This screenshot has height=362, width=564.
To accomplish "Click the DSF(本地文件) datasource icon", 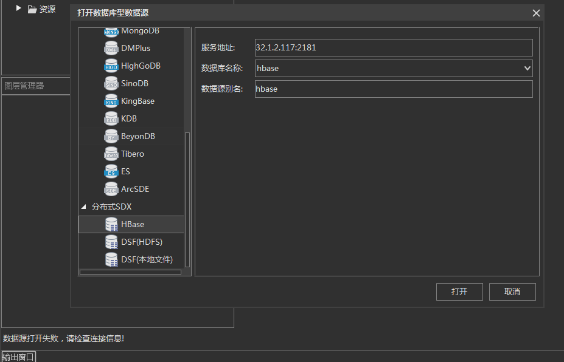I will [x=111, y=259].
